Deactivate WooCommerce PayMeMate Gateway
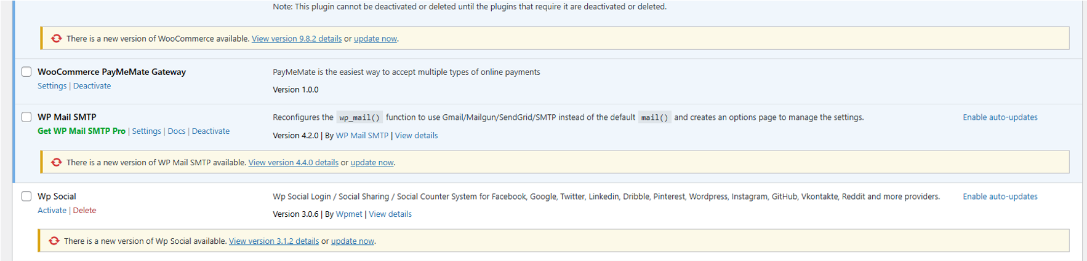 coord(92,86)
